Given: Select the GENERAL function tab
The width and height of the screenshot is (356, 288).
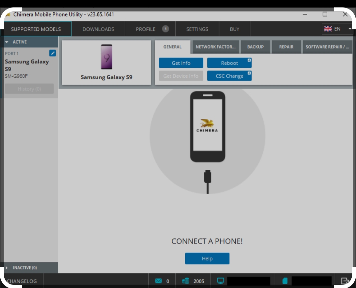Looking at the screenshot, I should click(172, 47).
